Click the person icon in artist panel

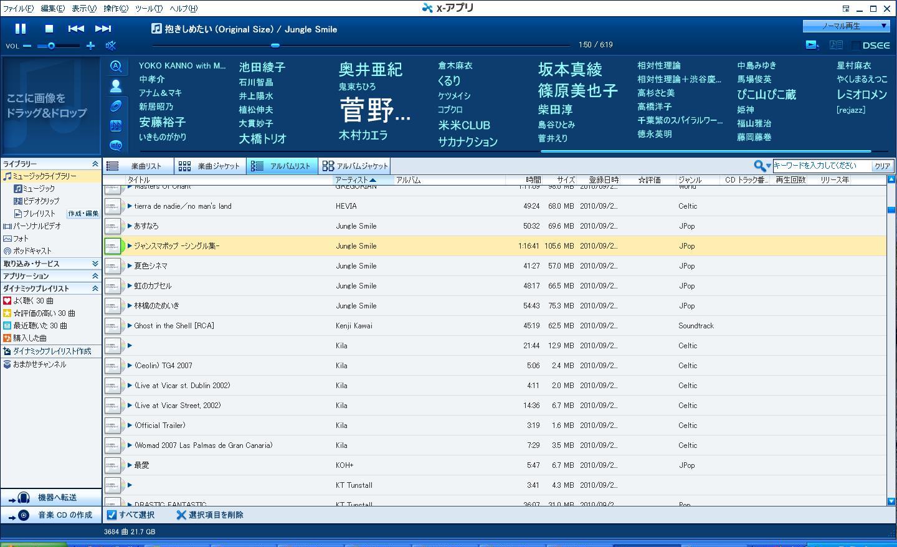point(116,86)
